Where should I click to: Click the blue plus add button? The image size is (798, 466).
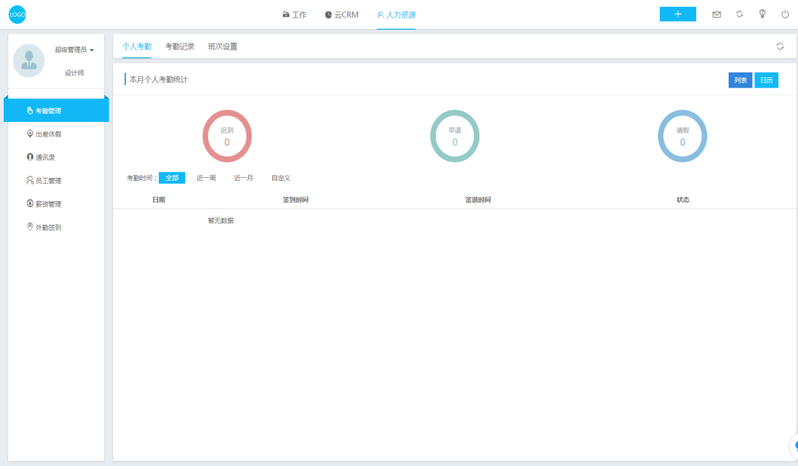(678, 14)
